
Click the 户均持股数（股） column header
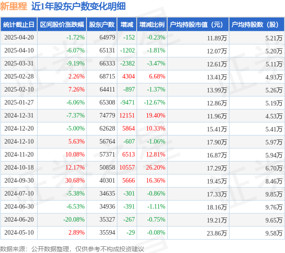coord(256,25)
